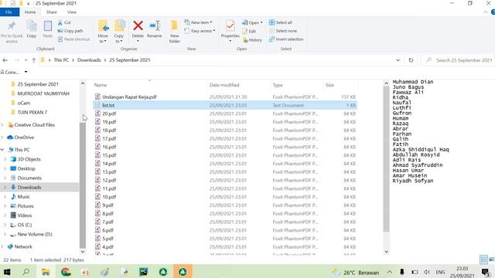The image size is (495, 278).
Task: Click the Back navigation arrow
Action: pos(5,60)
